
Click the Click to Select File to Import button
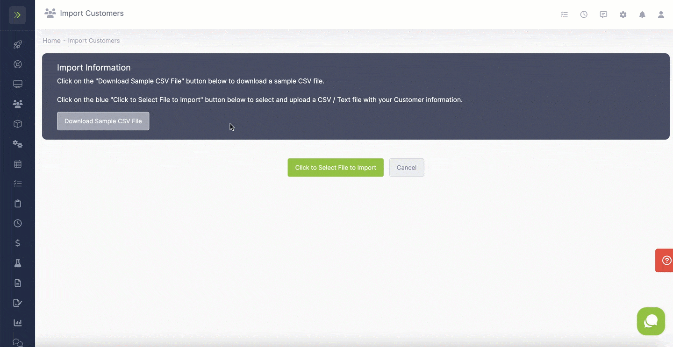point(336,168)
